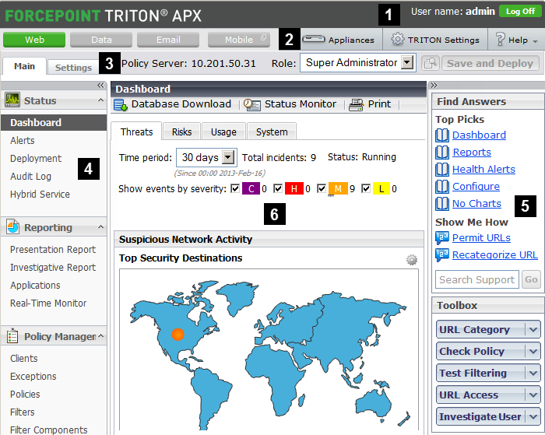Switch to the Usage tab

click(x=223, y=132)
